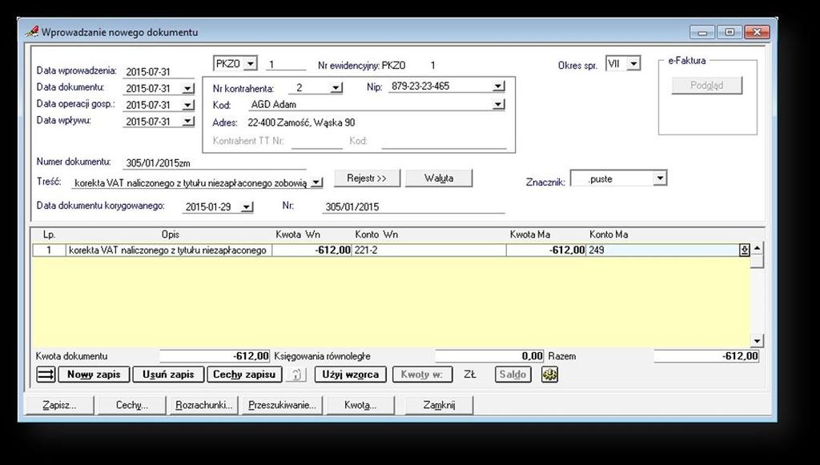
Task: Open the Cechy... bottom button
Action: tap(132, 405)
